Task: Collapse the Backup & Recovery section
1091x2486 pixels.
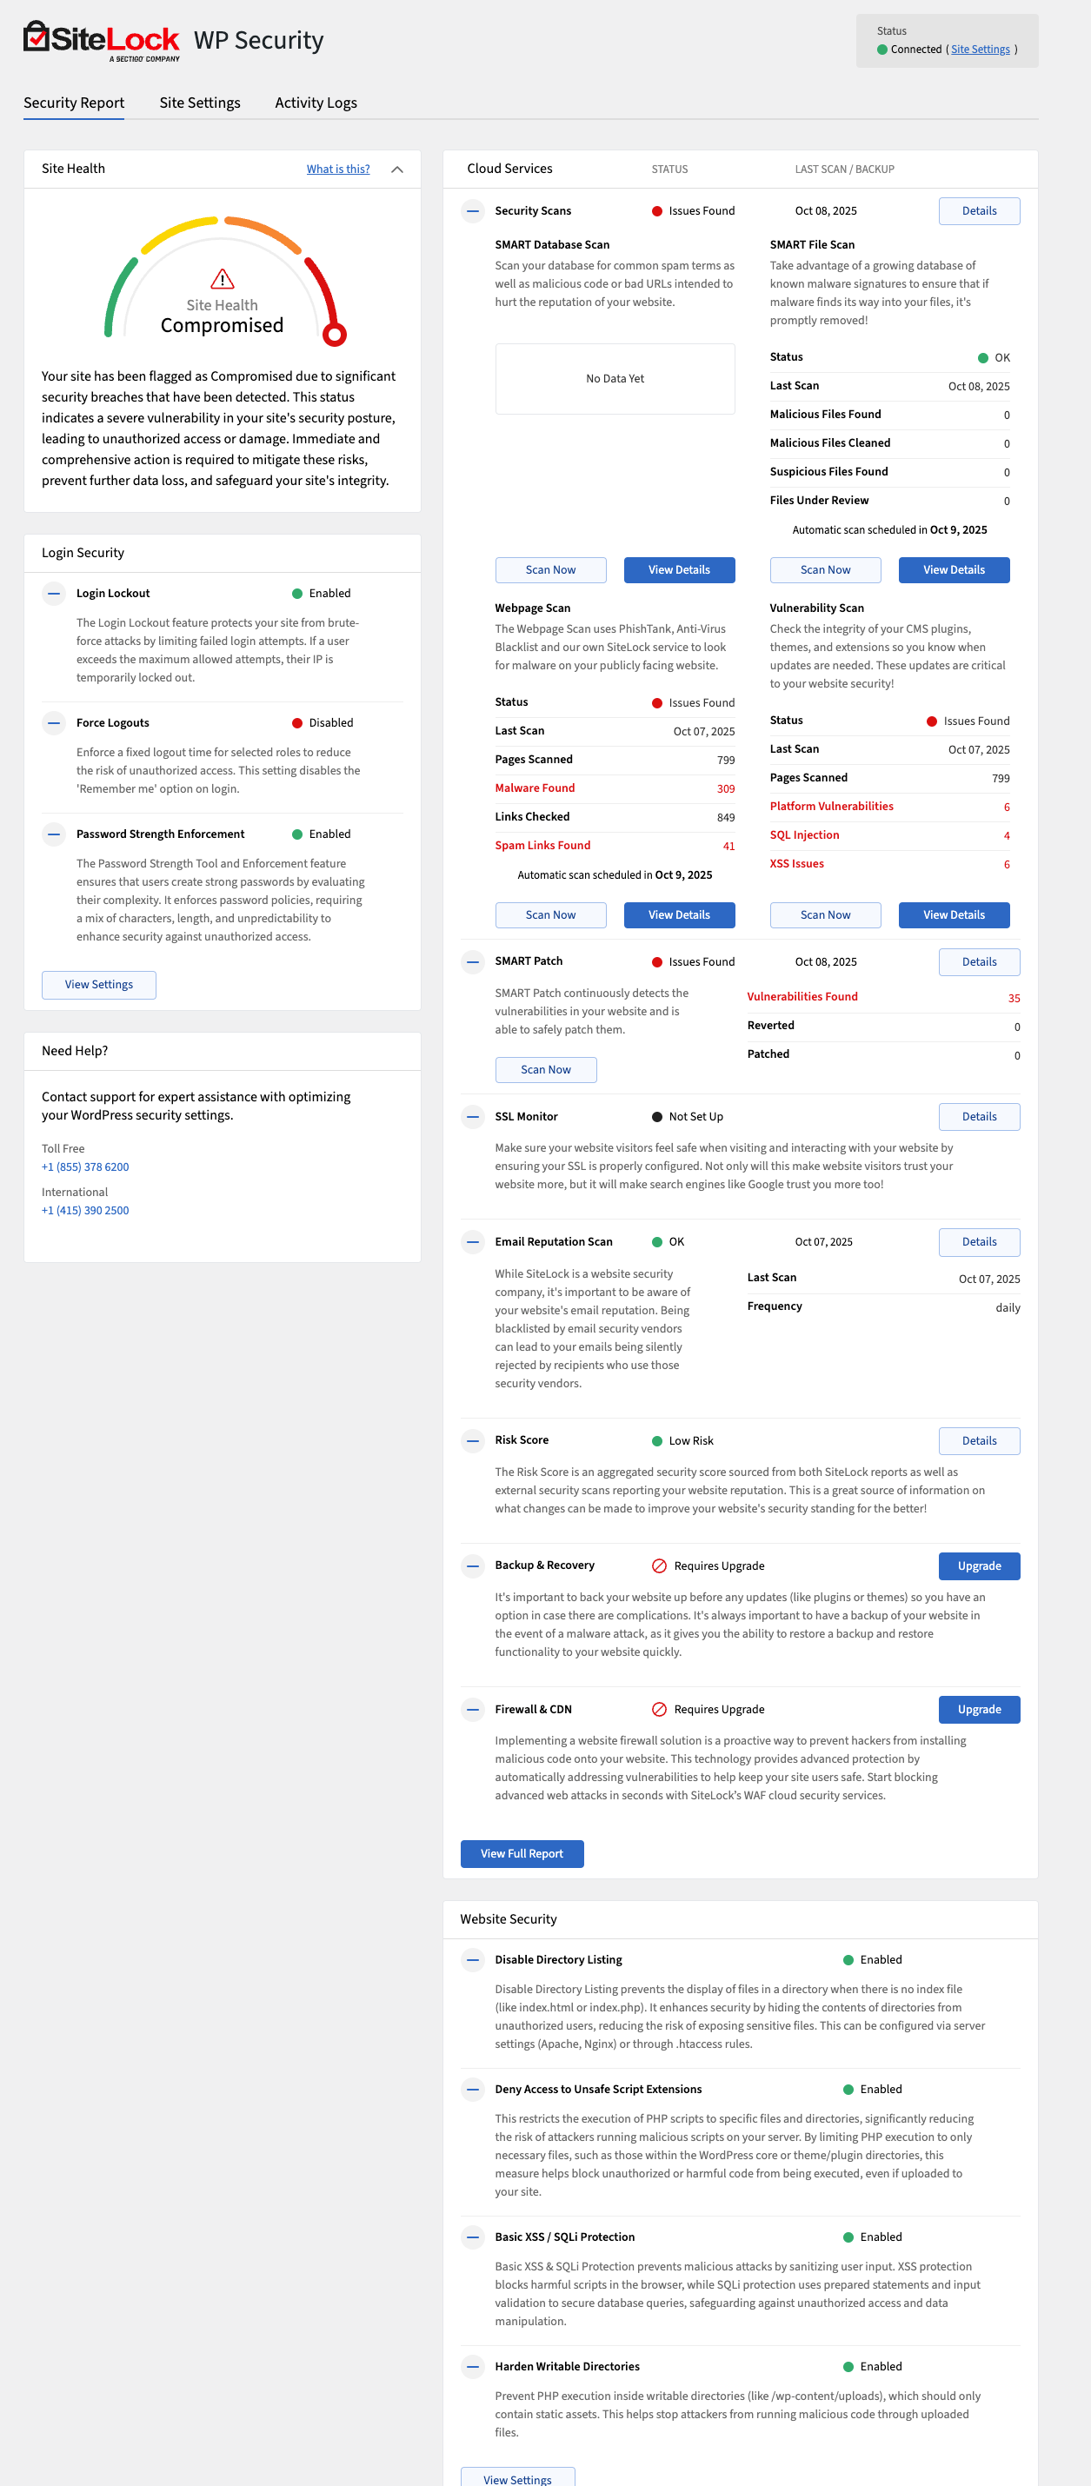Action: pos(472,1565)
